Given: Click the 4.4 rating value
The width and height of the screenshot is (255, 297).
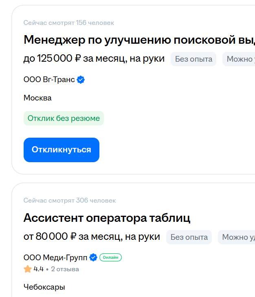Looking at the screenshot, I should [x=39, y=269].
